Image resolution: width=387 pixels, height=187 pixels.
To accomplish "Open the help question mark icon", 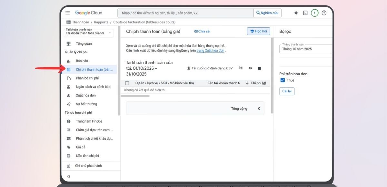I will coord(324,13).
